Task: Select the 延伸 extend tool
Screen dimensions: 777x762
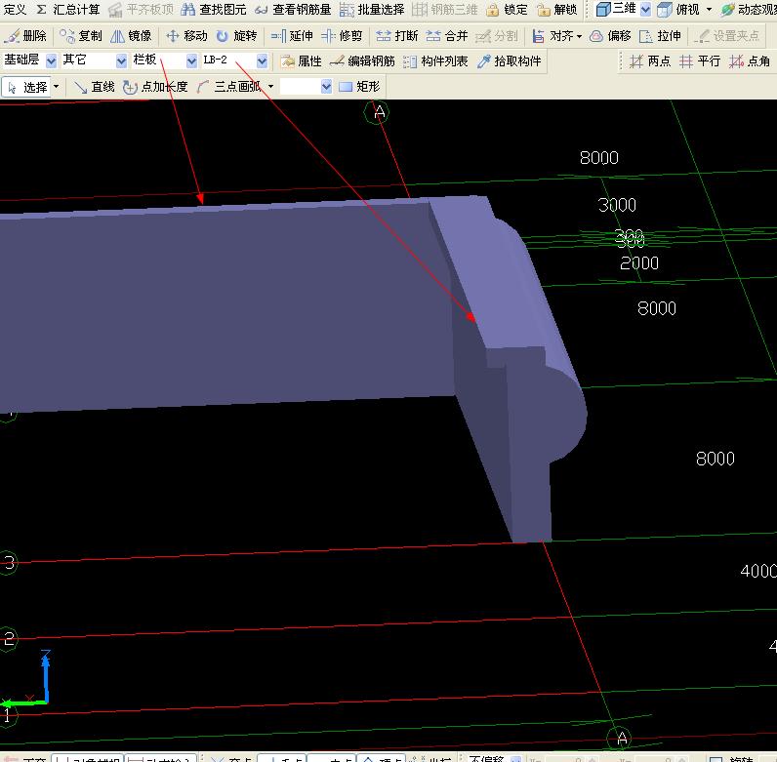Action: (x=292, y=36)
